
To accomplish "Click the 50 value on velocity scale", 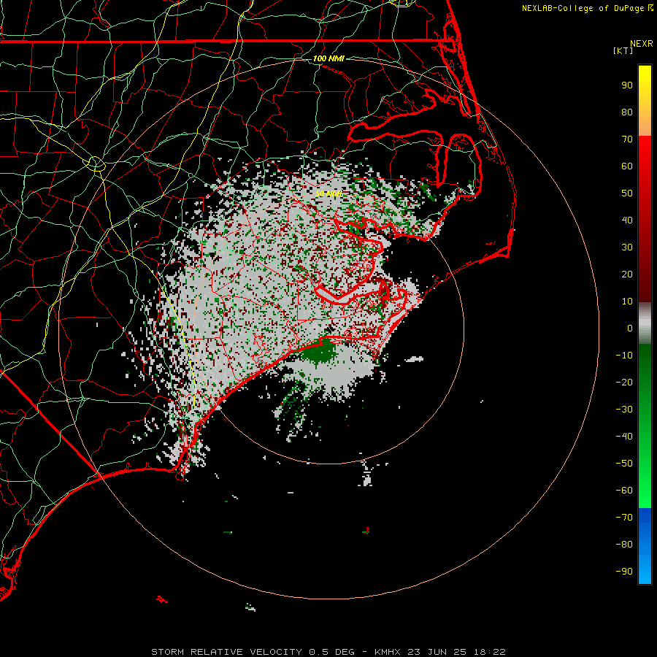I will click(627, 193).
